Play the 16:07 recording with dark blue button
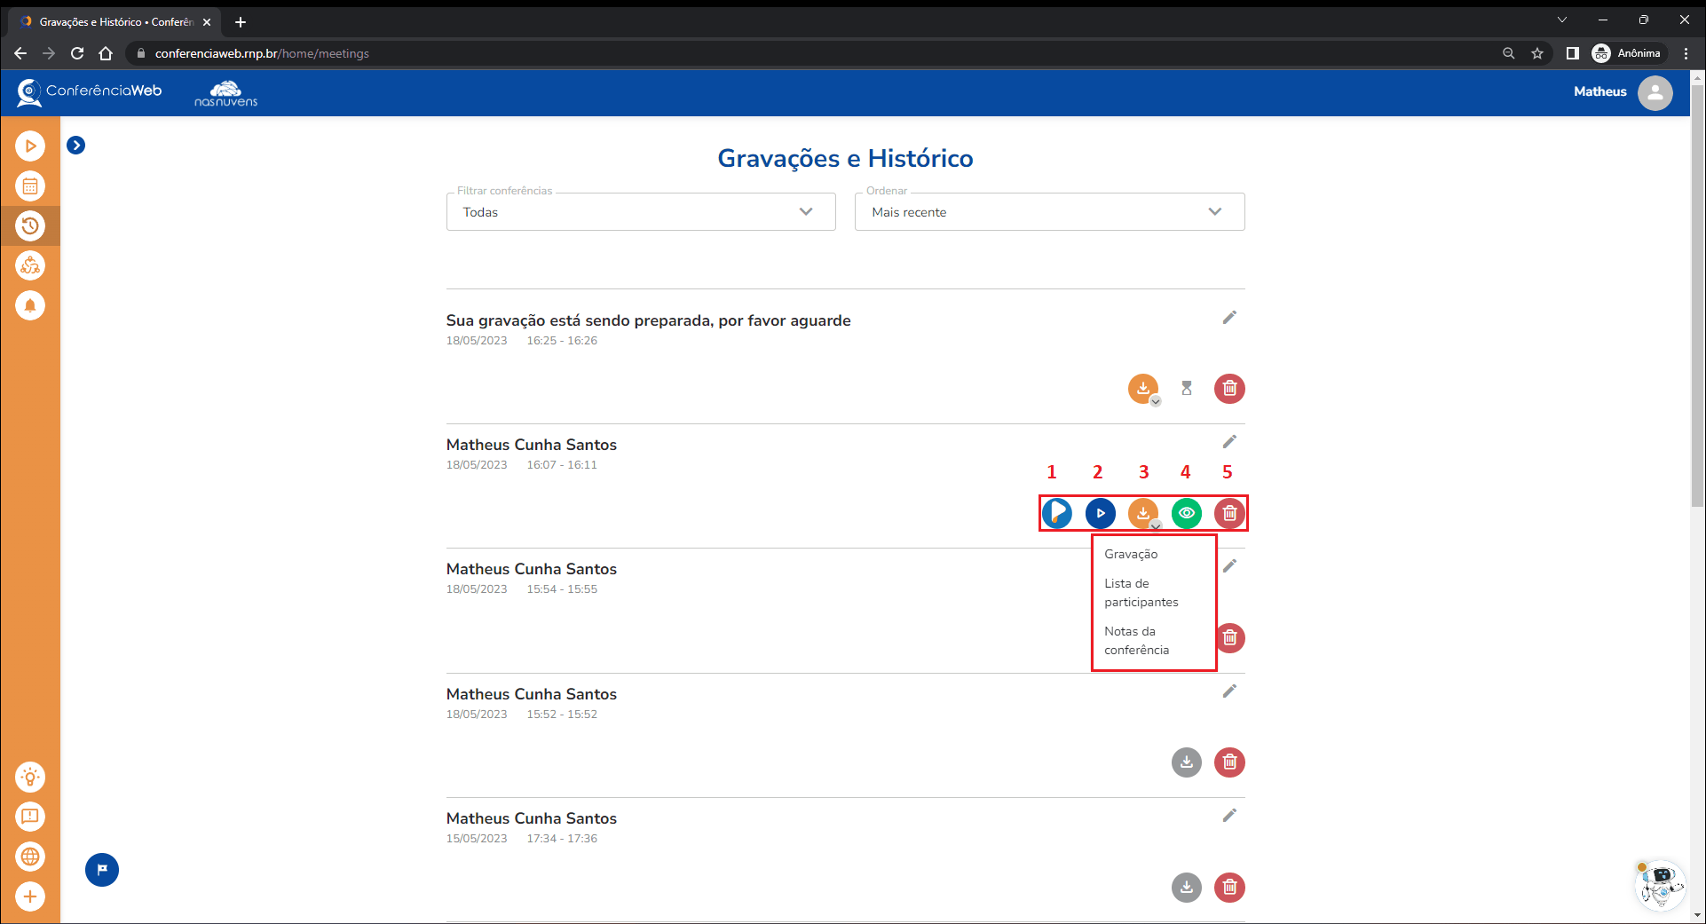The height and width of the screenshot is (924, 1706). pyautogui.click(x=1100, y=513)
